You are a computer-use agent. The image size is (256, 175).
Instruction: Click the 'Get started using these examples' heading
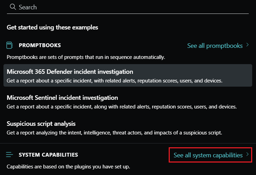pos(52,27)
